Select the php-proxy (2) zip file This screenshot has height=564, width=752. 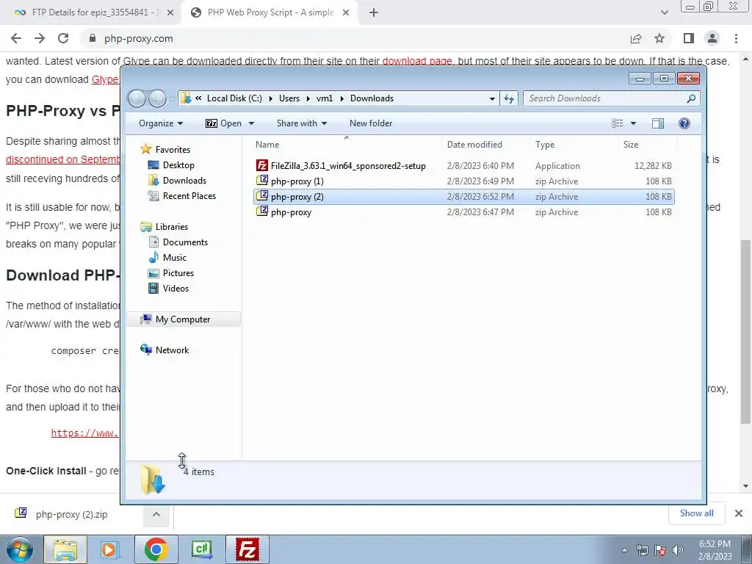(x=463, y=197)
